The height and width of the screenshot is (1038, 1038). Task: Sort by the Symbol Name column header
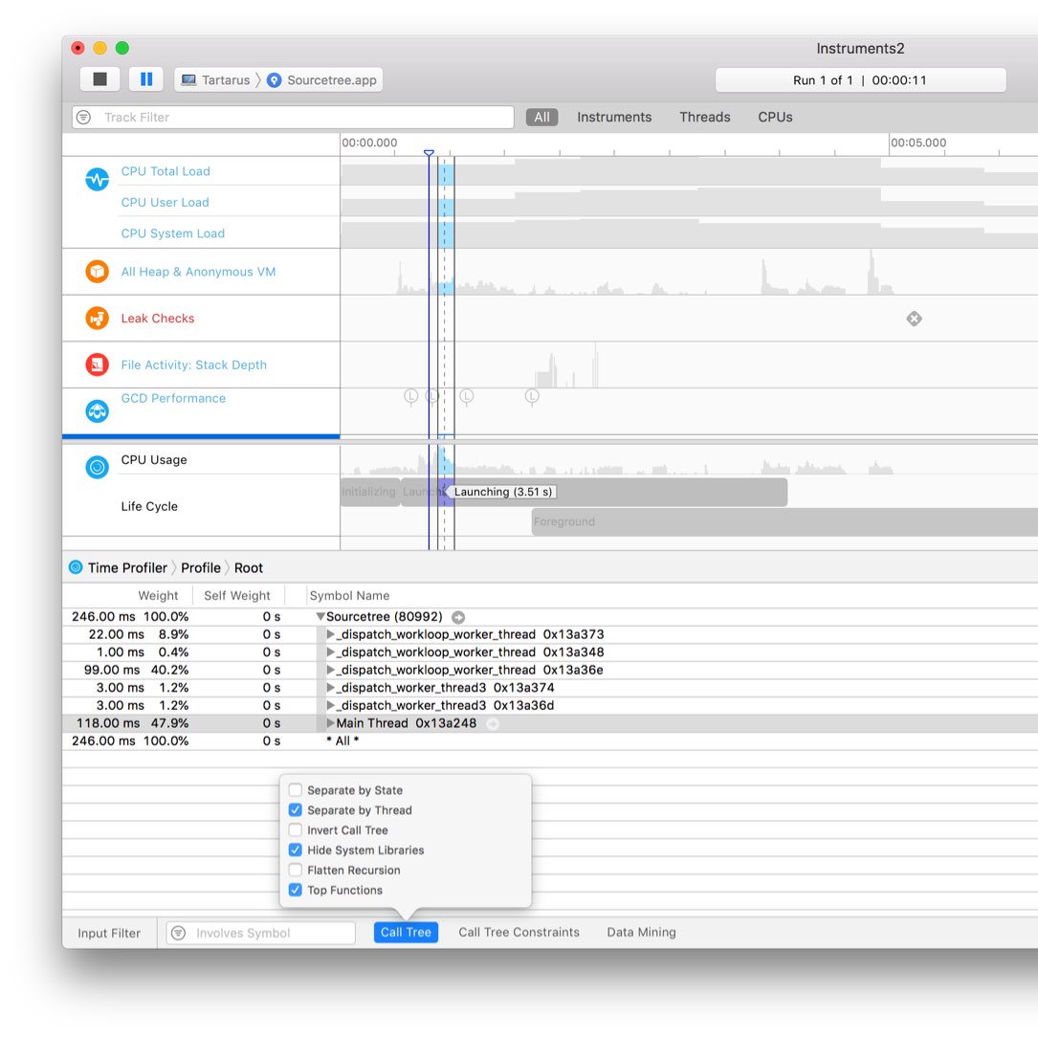click(349, 595)
